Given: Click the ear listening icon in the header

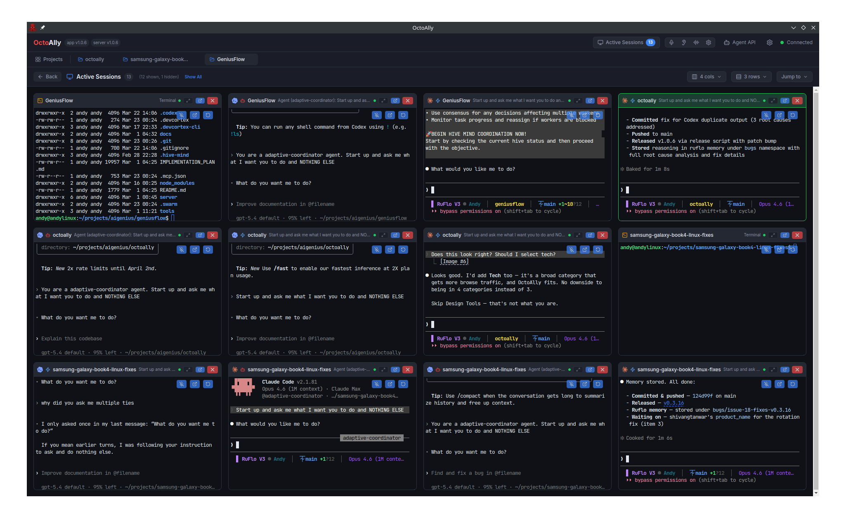Looking at the screenshot, I should tap(684, 42).
